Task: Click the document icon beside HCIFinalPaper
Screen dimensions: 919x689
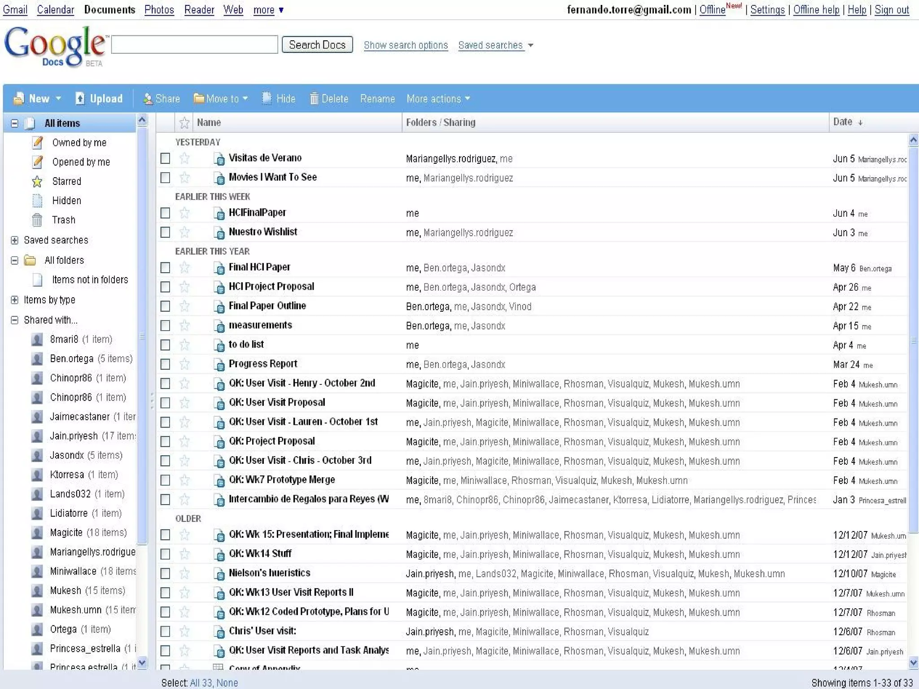Action: tap(219, 213)
